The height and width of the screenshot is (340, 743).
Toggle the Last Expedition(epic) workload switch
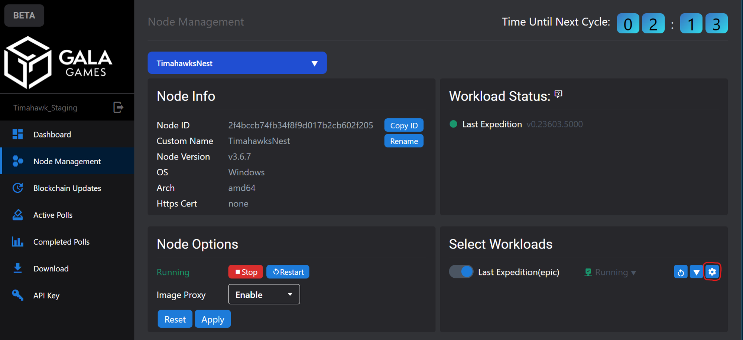pyautogui.click(x=461, y=272)
